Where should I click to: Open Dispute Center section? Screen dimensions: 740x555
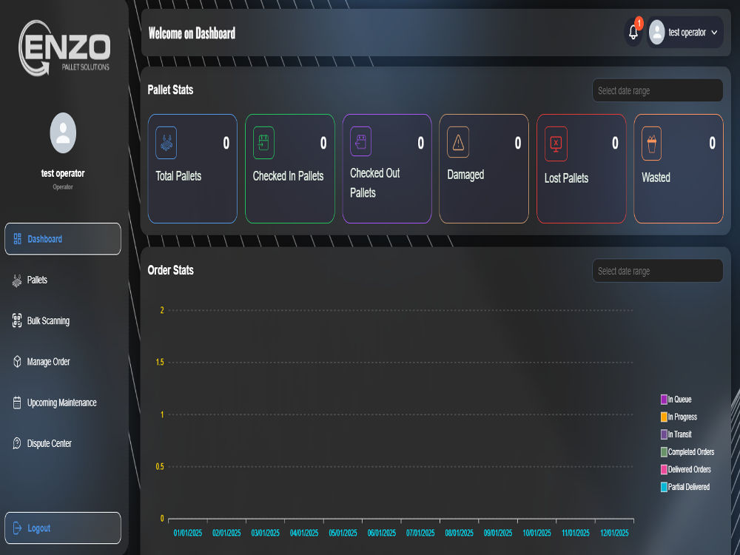click(x=63, y=443)
